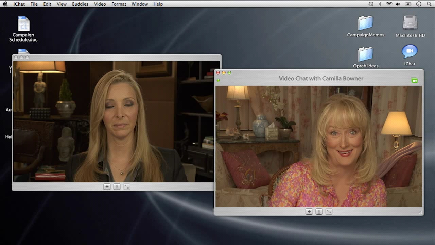Click the Video Chat with Camilla Bowner title

pyautogui.click(x=321, y=78)
